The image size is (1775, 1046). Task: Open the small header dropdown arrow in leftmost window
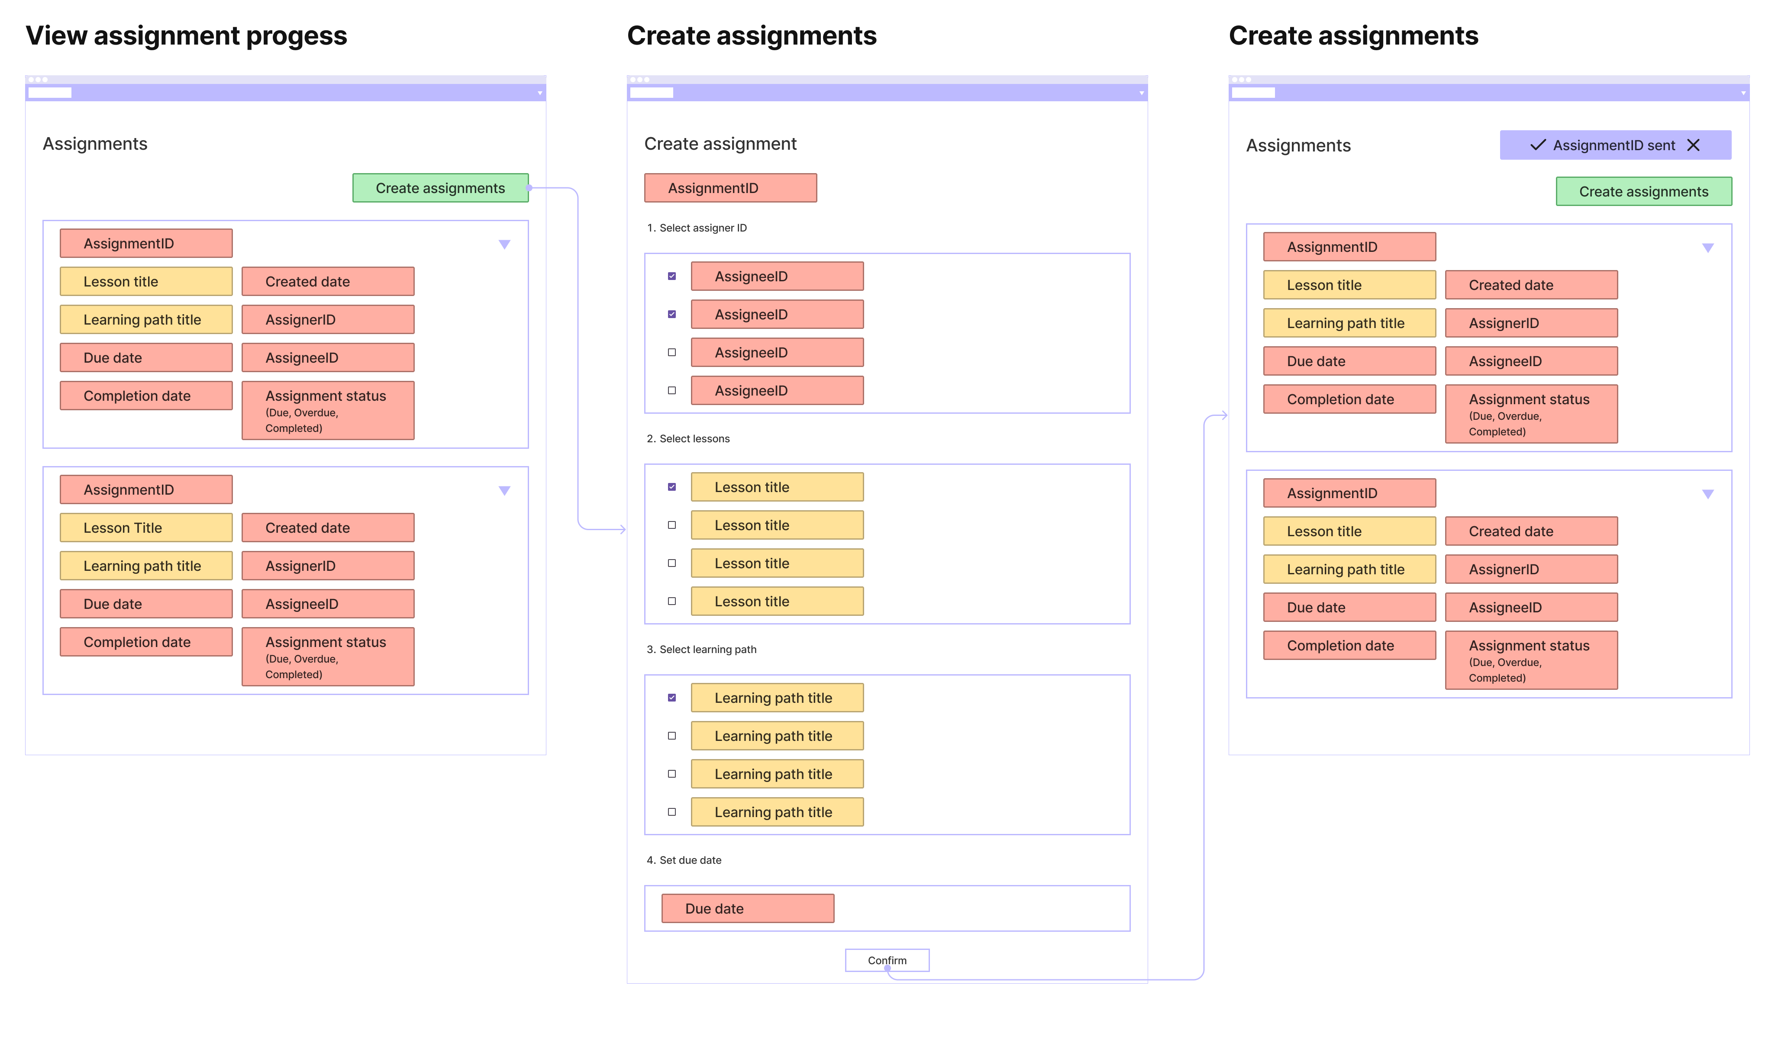[x=540, y=93]
